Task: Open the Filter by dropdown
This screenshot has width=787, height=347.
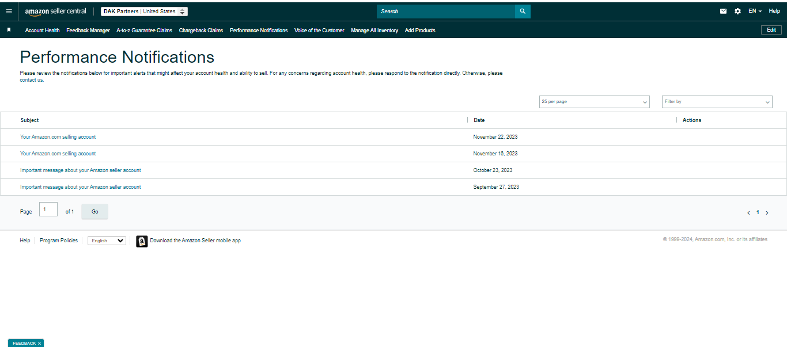Action: click(x=717, y=102)
